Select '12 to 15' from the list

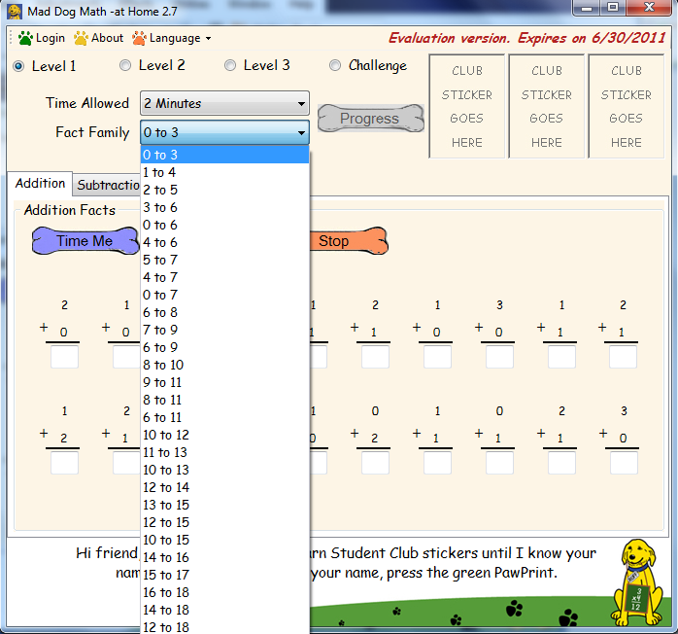pyautogui.click(x=224, y=522)
